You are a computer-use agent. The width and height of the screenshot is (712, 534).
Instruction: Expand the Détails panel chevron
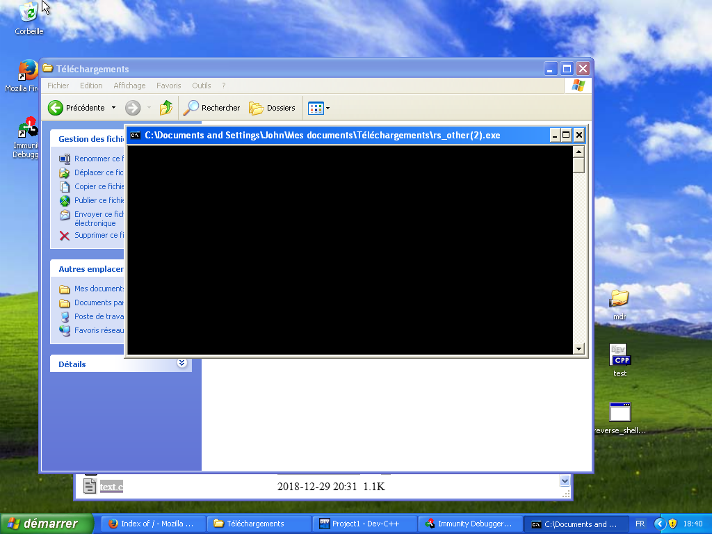(181, 363)
